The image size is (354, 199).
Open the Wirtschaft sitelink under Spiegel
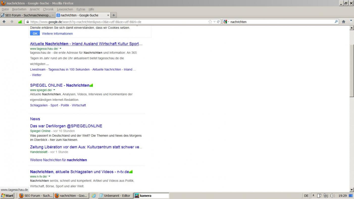pyautogui.click(x=79, y=105)
